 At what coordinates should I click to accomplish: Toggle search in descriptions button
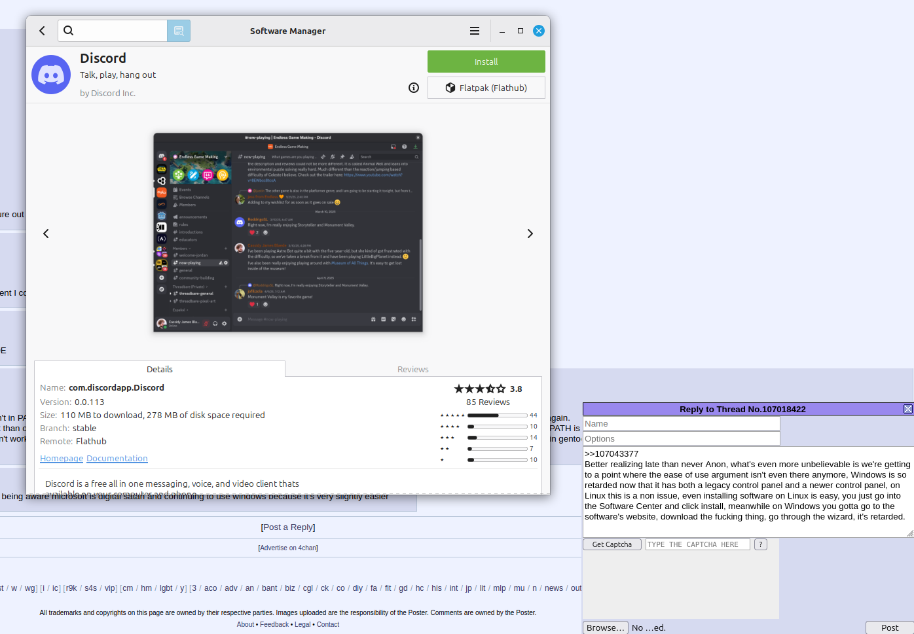pos(179,31)
